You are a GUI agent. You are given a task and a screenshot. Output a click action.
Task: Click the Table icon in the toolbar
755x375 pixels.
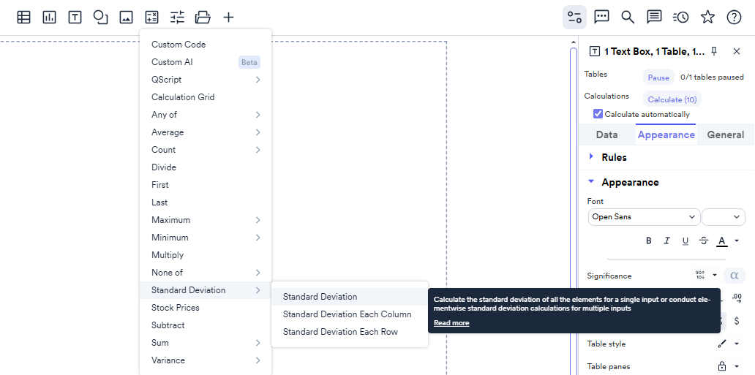23,18
